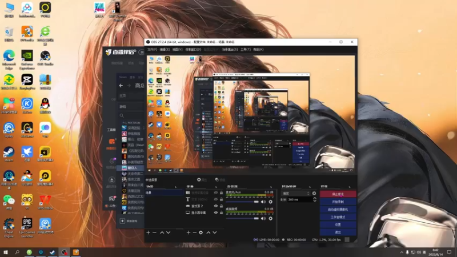Add a new source with the plus icon
The width and height of the screenshot is (457, 257).
(189, 232)
